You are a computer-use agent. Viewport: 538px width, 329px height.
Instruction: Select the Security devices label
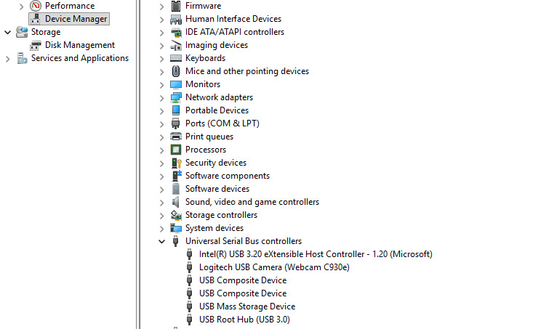click(216, 163)
